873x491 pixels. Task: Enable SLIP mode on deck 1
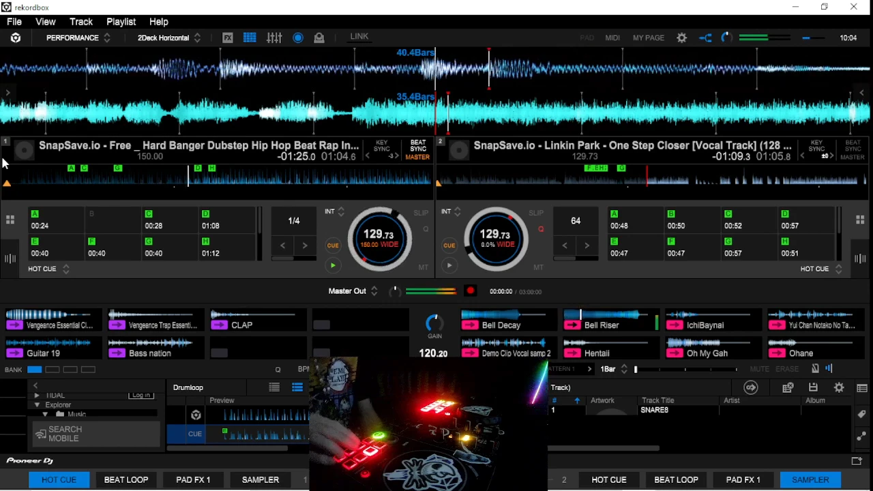(x=421, y=213)
